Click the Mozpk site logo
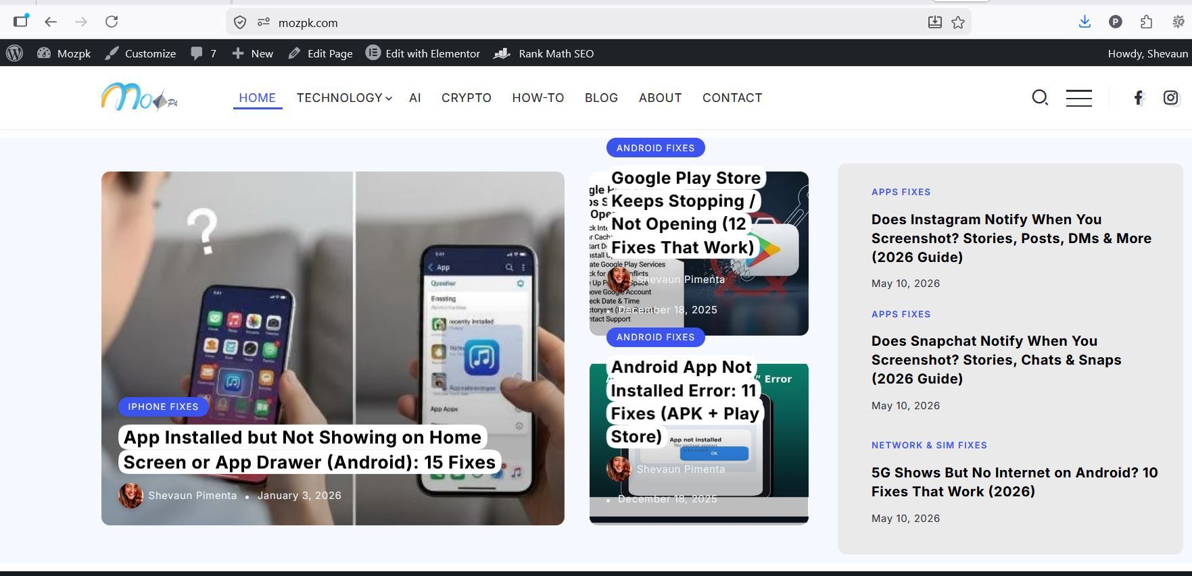This screenshot has width=1192, height=576. click(x=139, y=98)
